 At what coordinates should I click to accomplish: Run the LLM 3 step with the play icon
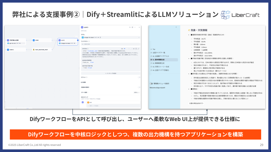tap(130, 27)
